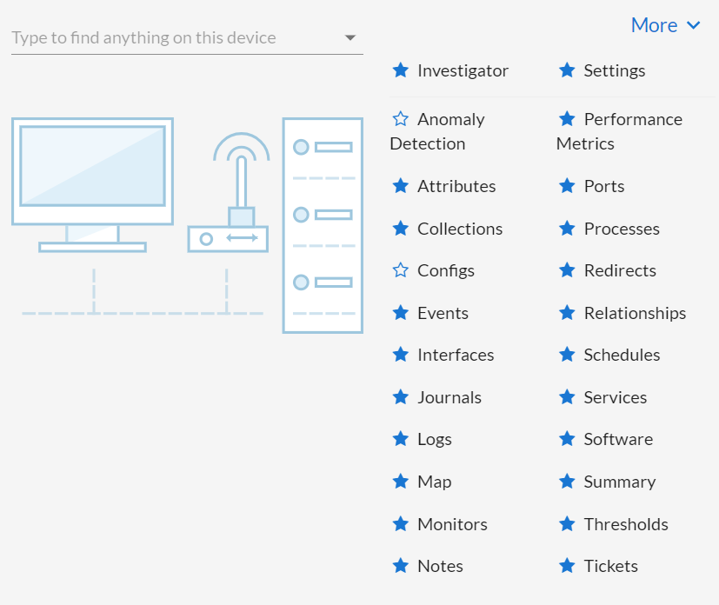The height and width of the screenshot is (605, 719).
Task: Open the Performance Metrics page
Action: tap(619, 131)
